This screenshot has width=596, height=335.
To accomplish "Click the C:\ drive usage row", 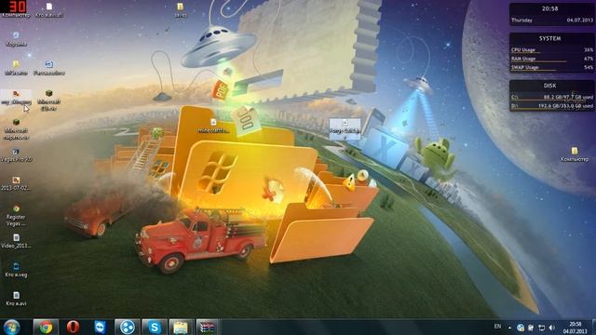I will coord(551,97).
